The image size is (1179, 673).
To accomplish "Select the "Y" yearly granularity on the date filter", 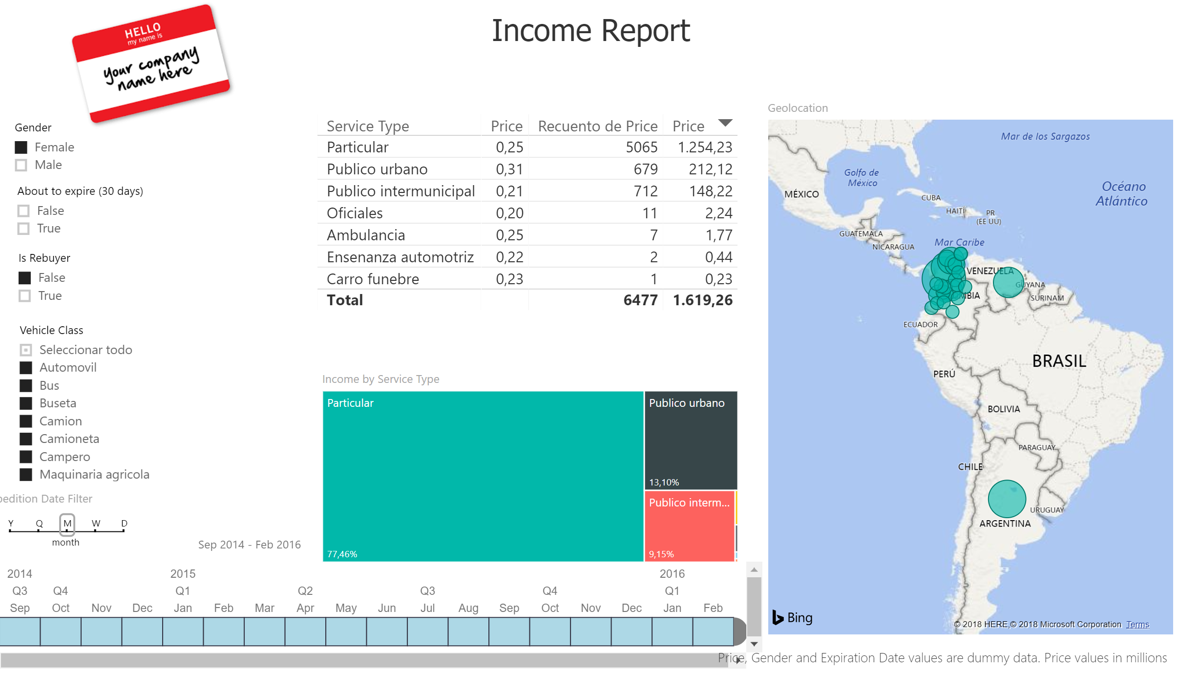I will (10, 524).
